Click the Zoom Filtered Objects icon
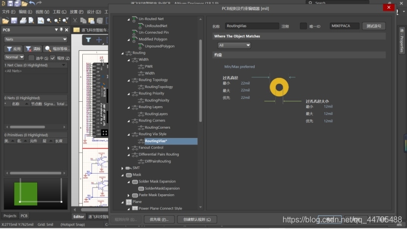 pyautogui.click(x=66, y=21)
